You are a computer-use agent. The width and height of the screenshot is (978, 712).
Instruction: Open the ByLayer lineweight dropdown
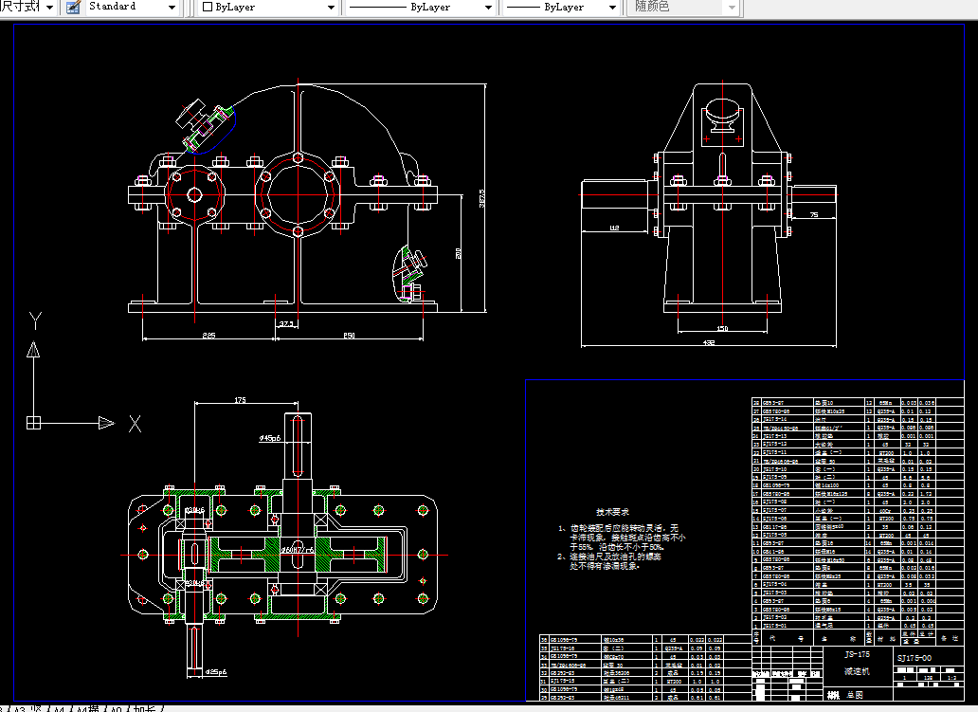[x=612, y=8]
